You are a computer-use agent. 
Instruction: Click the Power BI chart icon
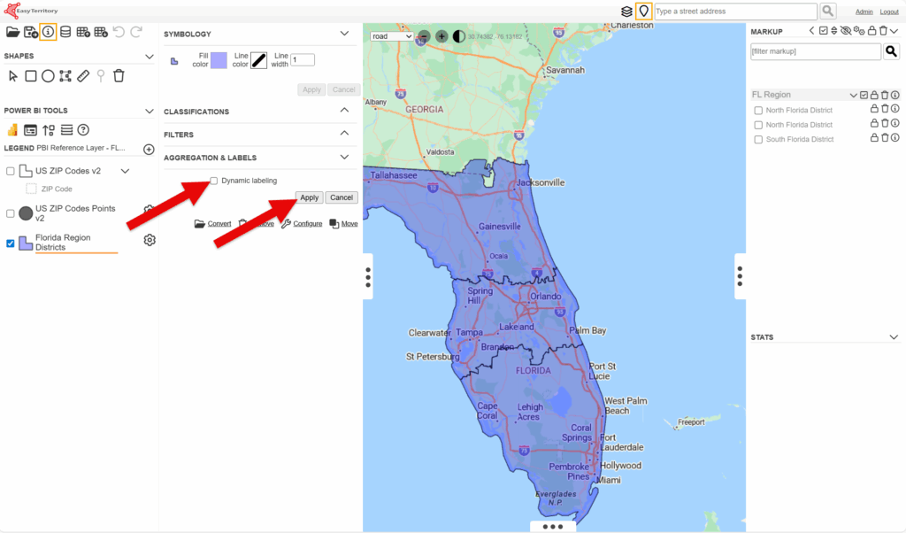(x=12, y=130)
